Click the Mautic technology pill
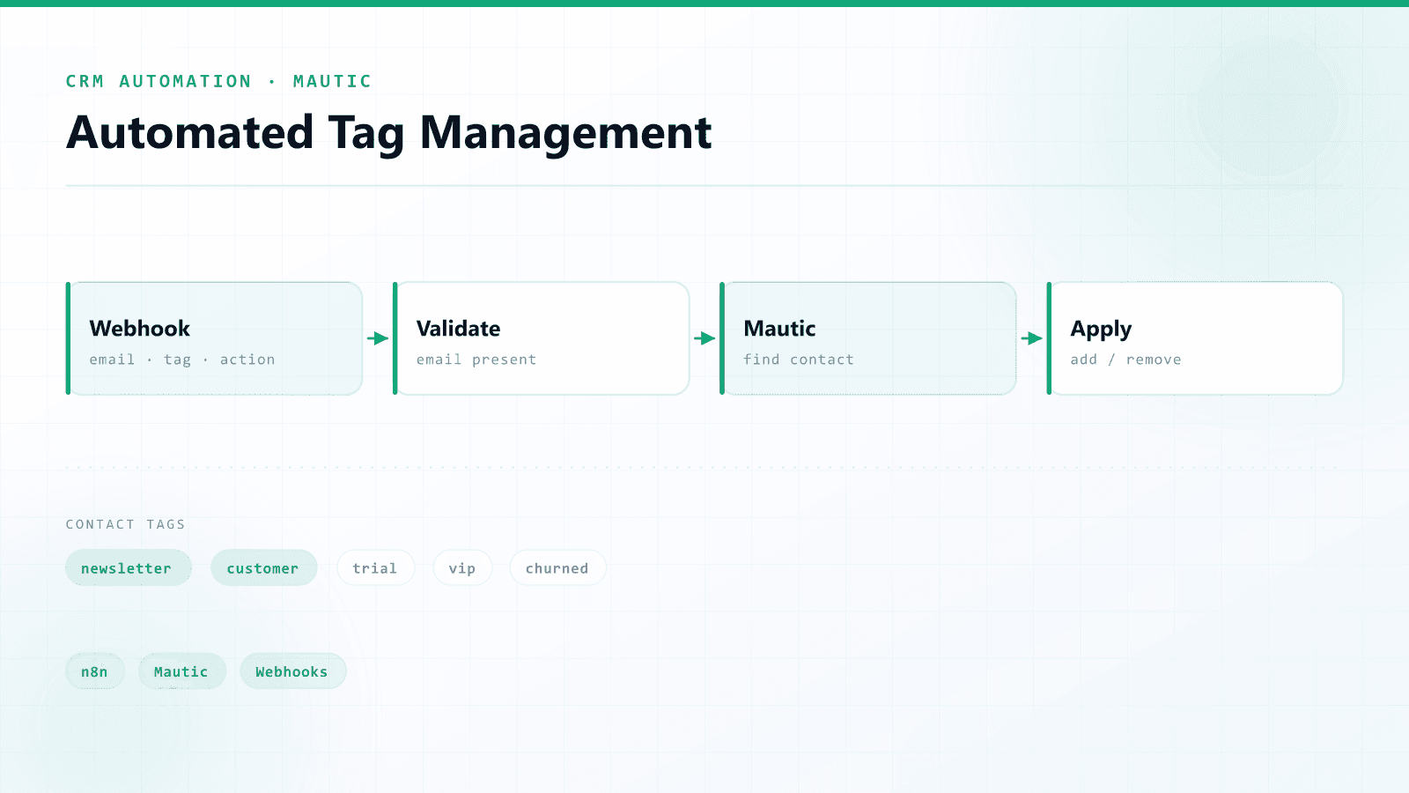The height and width of the screenshot is (793, 1409). point(181,671)
